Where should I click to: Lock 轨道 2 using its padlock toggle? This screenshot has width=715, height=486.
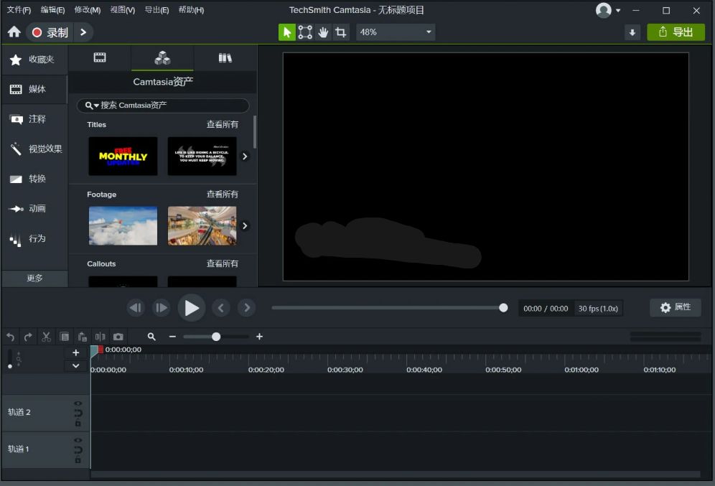click(78, 424)
